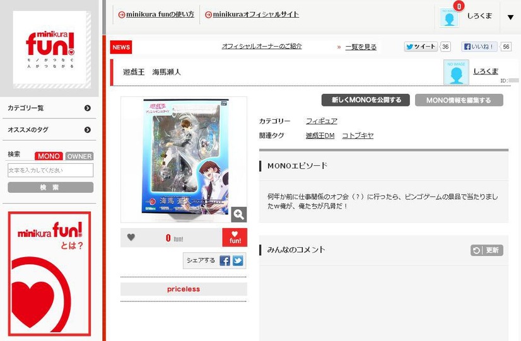Open コトブキヤ tag link
The width and height of the screenshot is (521, 341).
358,136
